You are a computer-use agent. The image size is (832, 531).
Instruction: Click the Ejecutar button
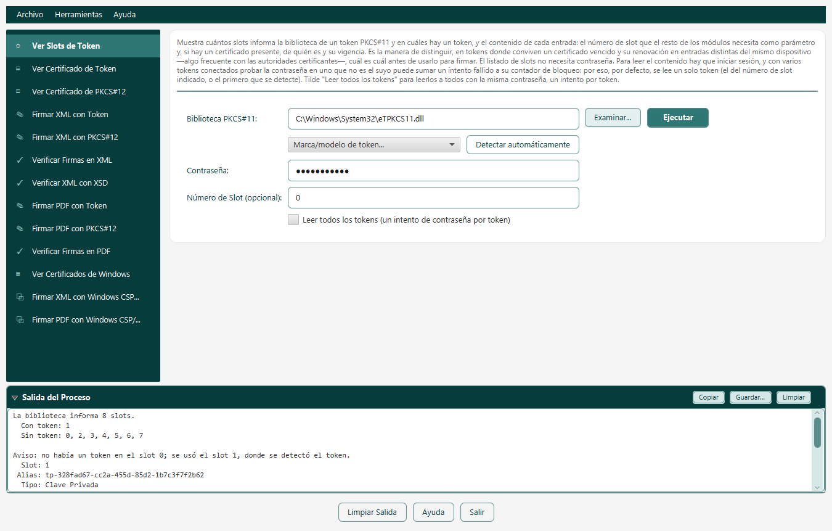[678, 118]
